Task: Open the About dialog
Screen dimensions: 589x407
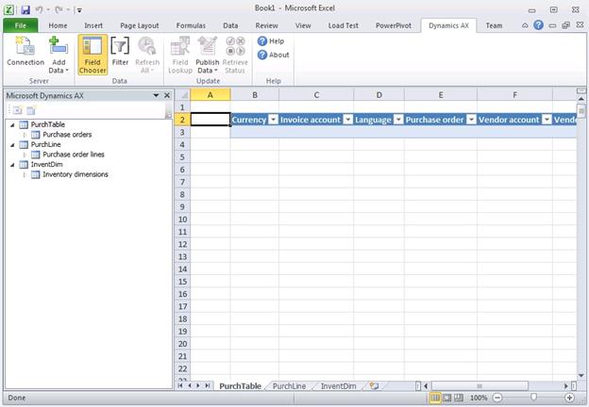Action: pos(273,55)
